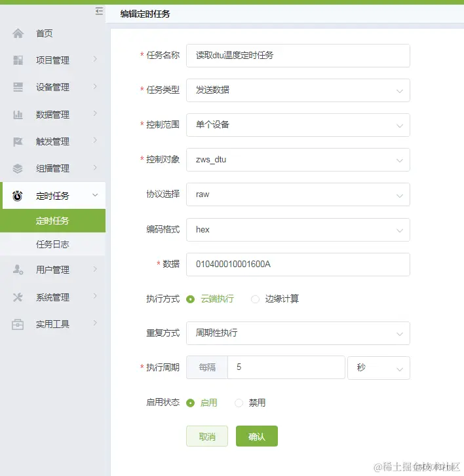Expand 用户管理 submenu arrow

[95, 269]
